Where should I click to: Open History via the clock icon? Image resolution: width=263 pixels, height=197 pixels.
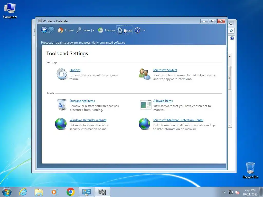coord(100,30)
